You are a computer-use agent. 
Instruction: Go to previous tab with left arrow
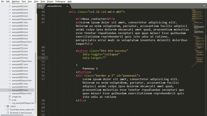tap(39, 6)
